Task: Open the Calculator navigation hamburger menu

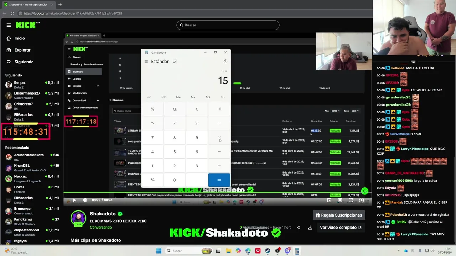Action: (x=146, y=62)
